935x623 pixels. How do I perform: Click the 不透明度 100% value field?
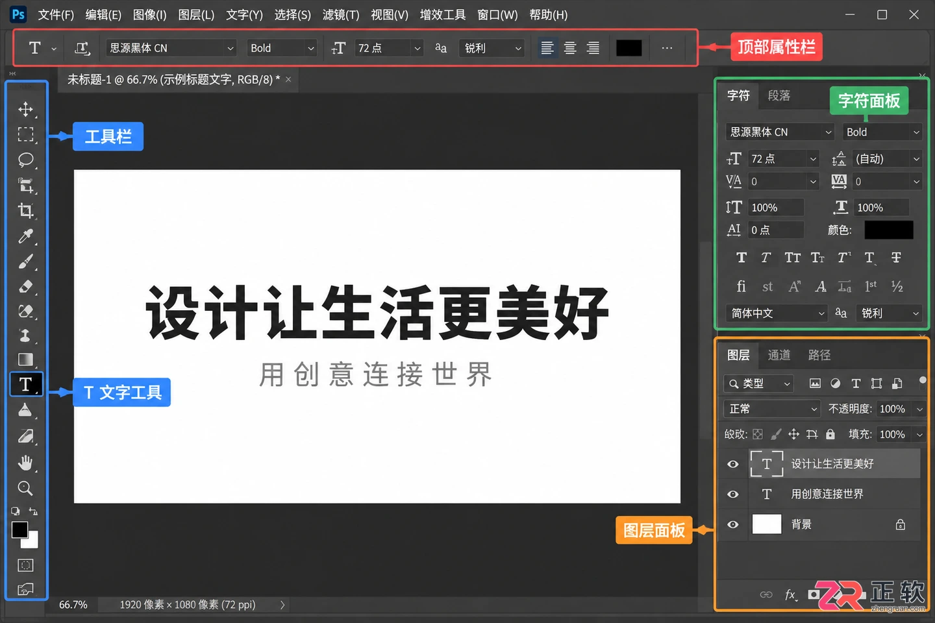pos(893,409)
